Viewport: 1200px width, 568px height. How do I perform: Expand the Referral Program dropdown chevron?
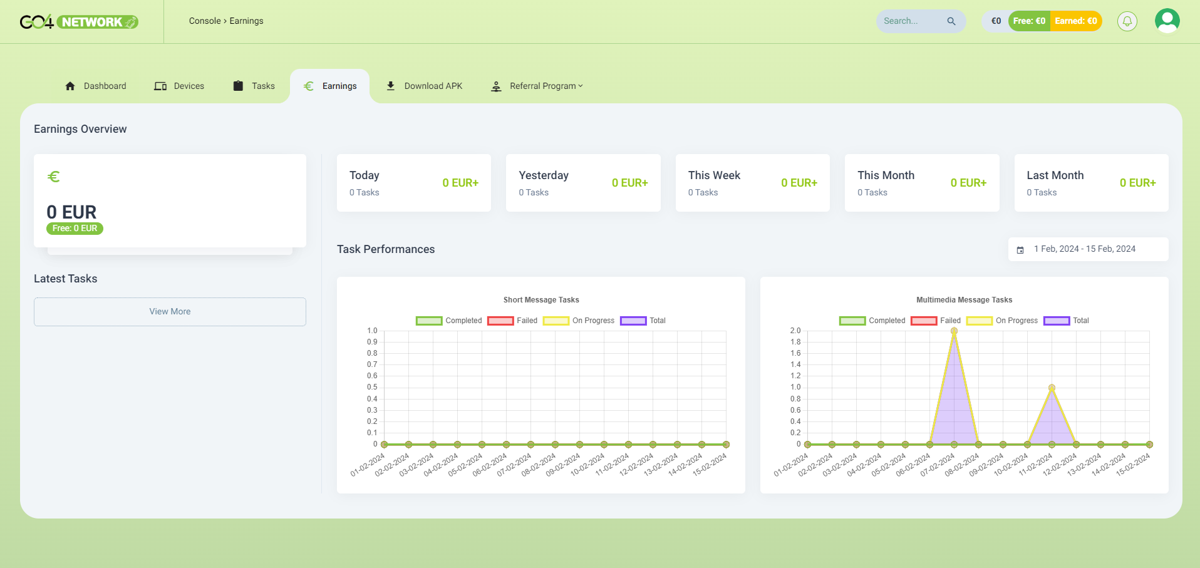click(581, 86)
